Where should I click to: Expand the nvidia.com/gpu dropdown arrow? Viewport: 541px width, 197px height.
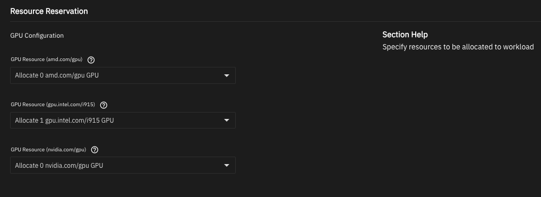coord(227,166)
